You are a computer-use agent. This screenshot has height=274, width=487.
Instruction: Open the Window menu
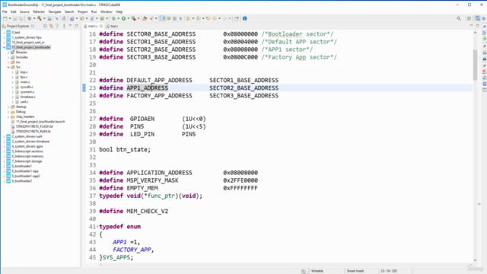pyautogui.click(x=107, y=11)
